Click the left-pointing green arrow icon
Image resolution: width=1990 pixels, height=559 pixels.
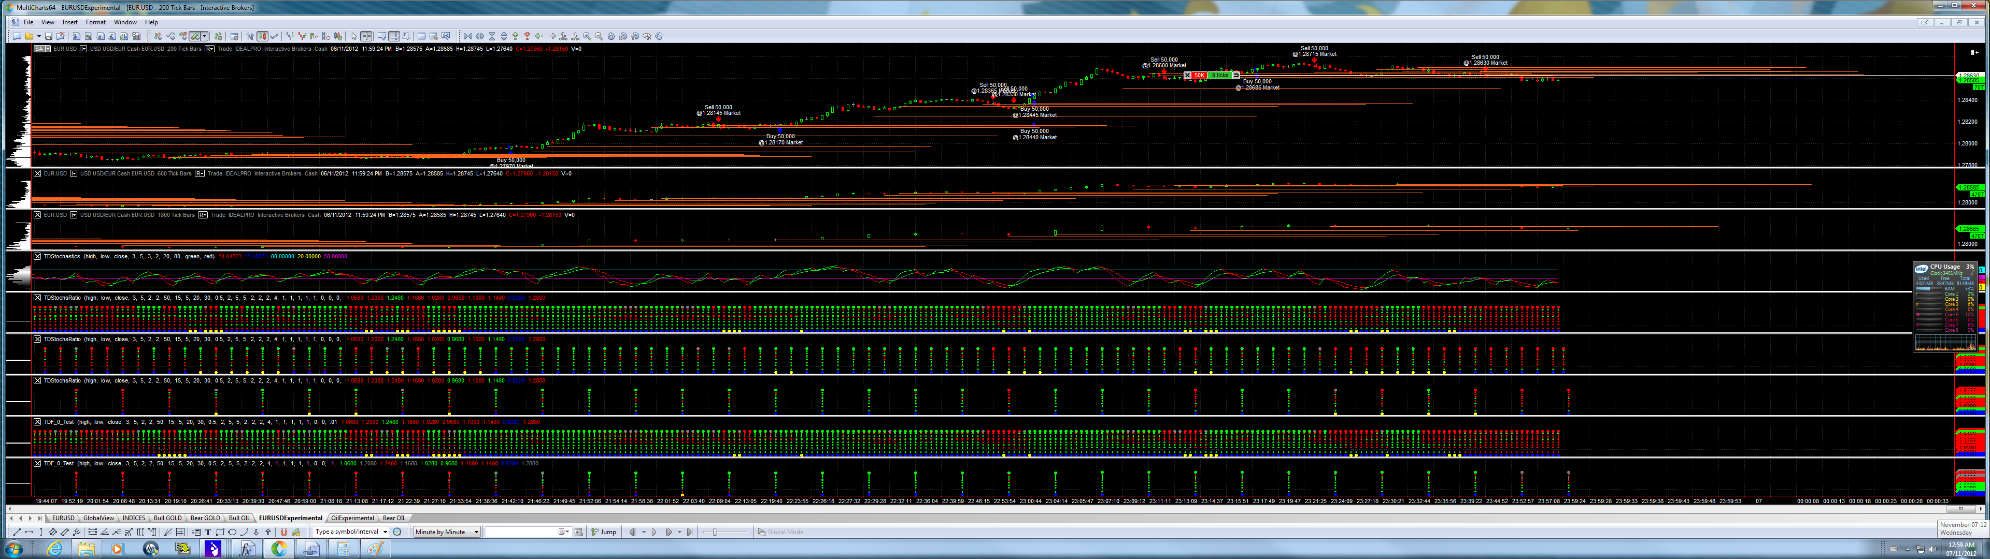539,36
